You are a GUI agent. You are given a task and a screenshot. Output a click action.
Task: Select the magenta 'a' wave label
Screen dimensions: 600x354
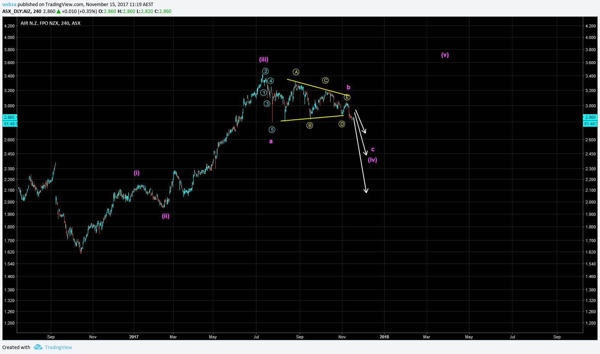pyautogui.click(x=271, y=141)
